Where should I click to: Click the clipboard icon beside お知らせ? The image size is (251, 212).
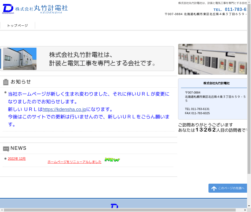click(x=6, y=82)
